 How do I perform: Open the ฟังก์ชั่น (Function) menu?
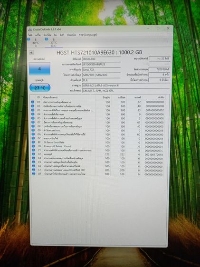[x=47, y=35]
